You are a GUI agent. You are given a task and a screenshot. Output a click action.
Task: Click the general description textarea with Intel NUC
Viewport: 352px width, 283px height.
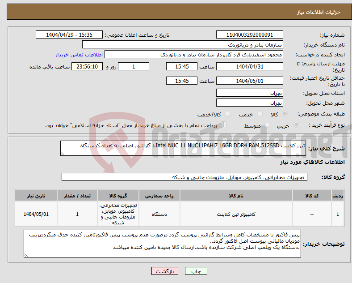[183, 148]
